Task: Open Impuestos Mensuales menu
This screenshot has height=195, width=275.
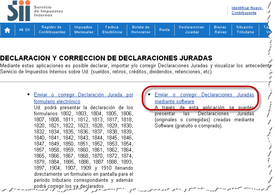Action: point(84,29)
